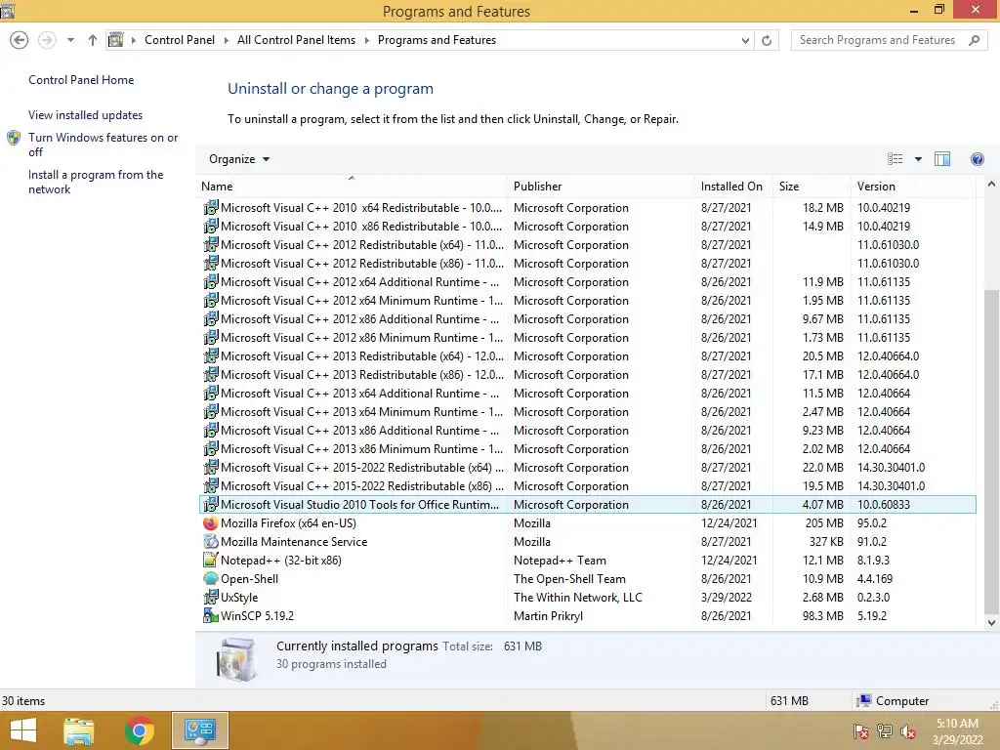The image size is (1000, 750).
Task: Open the Organize dropdown menu
Action: [239, 159]
